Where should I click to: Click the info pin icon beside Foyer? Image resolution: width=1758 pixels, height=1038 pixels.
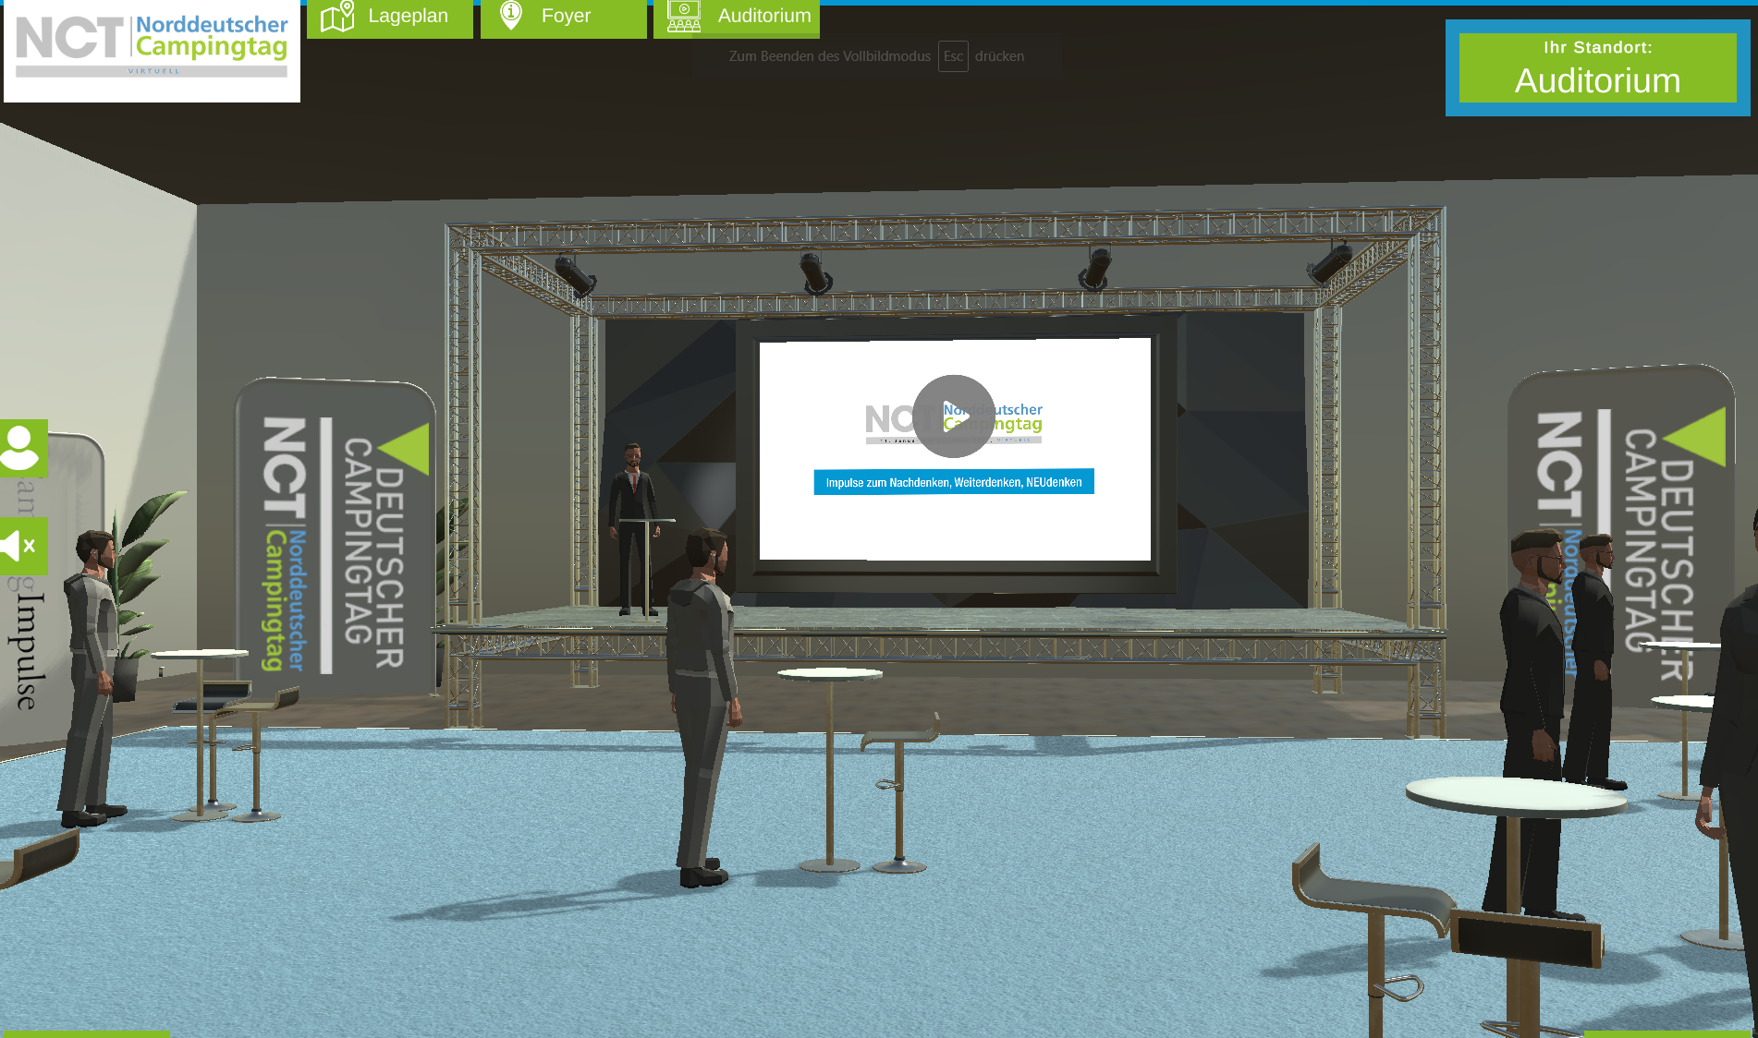coord(511,15)
